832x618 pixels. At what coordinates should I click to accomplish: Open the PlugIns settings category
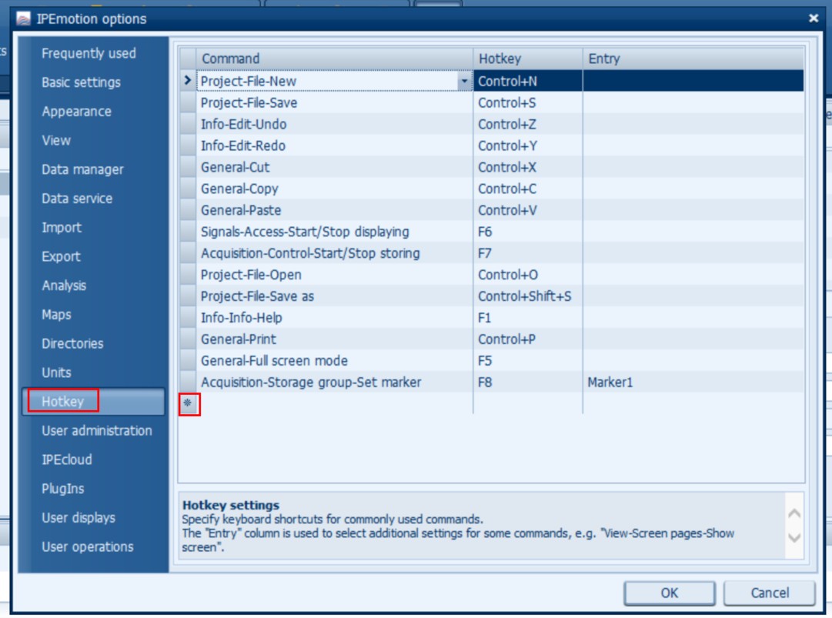[63, 489]
